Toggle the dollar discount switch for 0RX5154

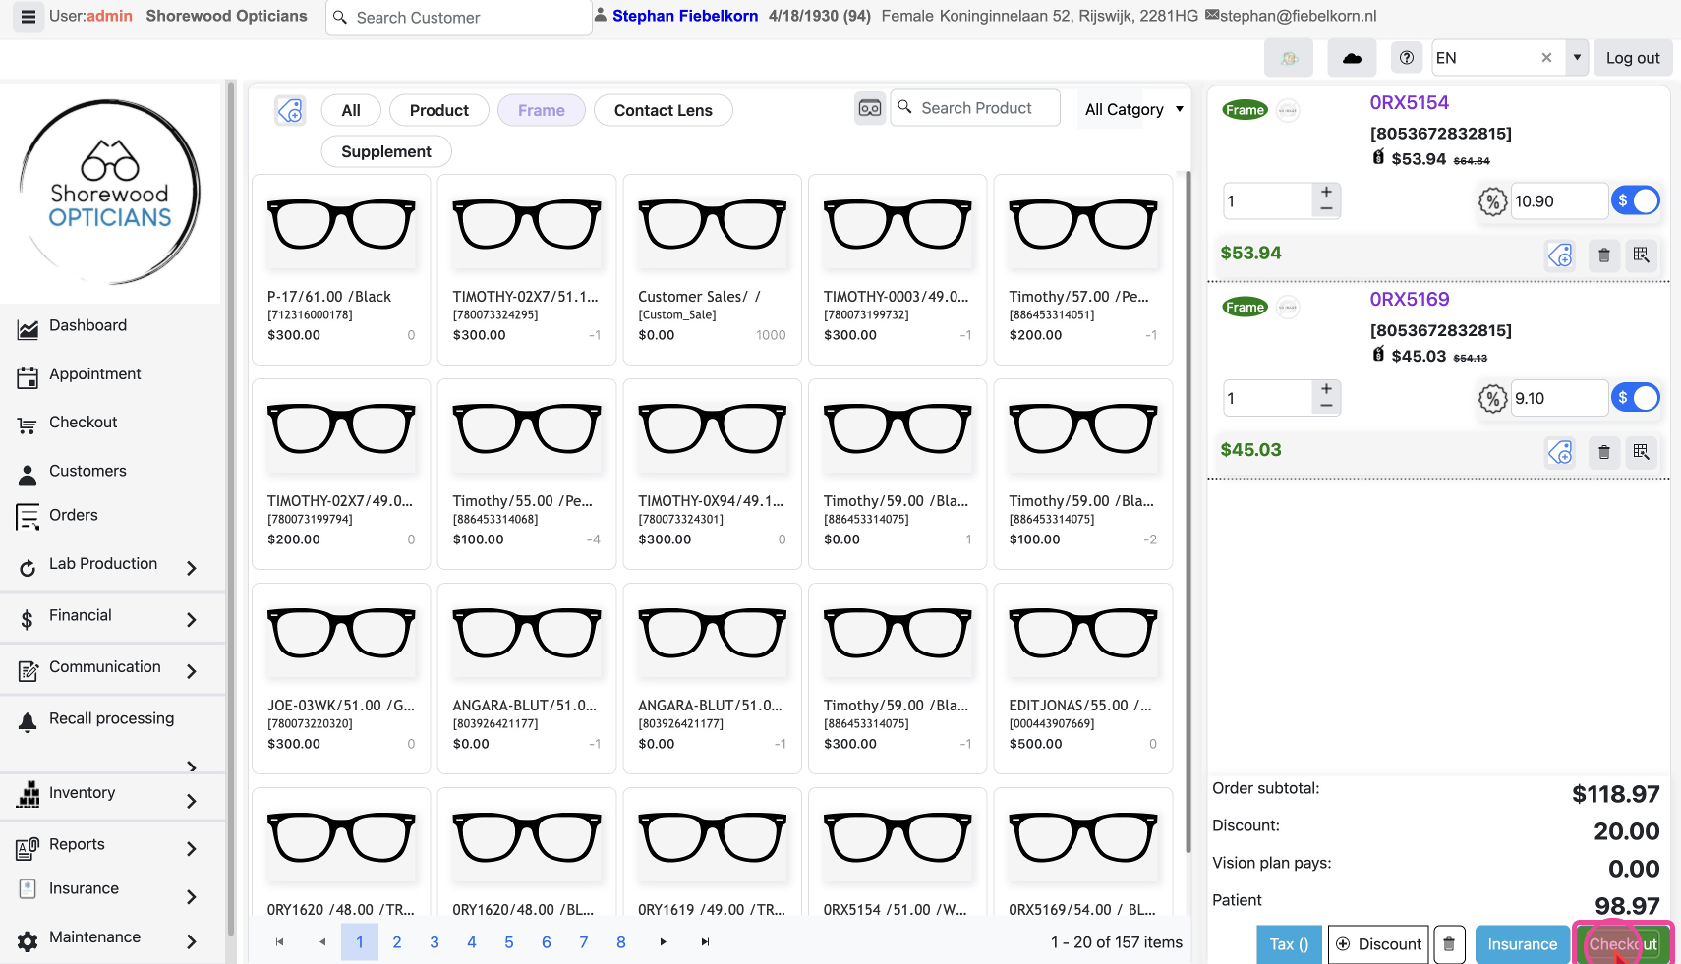[1636, 201]
